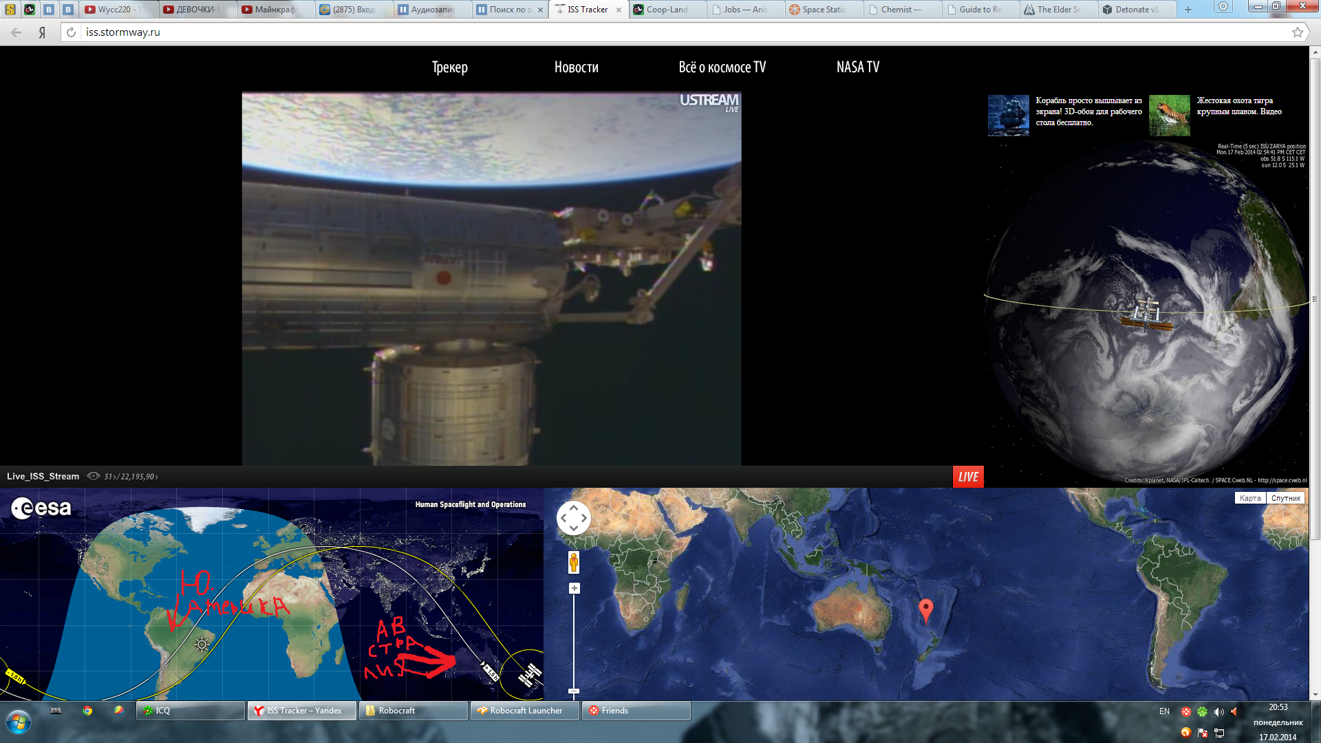Switch to the Space Station tab
This screenshot has width=1321, height=743.
[824, 10]
